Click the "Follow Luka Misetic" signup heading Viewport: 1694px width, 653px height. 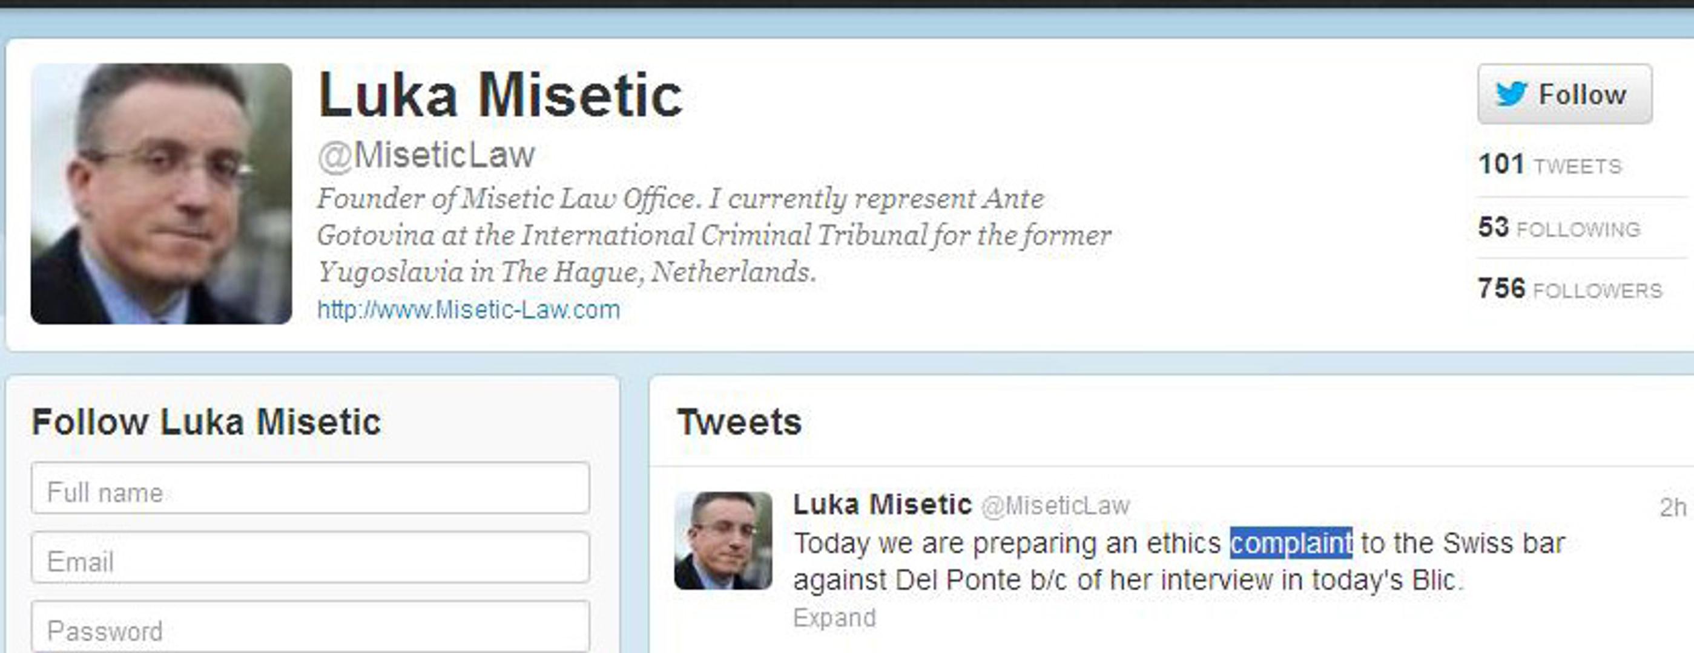(x=206, y=422)
